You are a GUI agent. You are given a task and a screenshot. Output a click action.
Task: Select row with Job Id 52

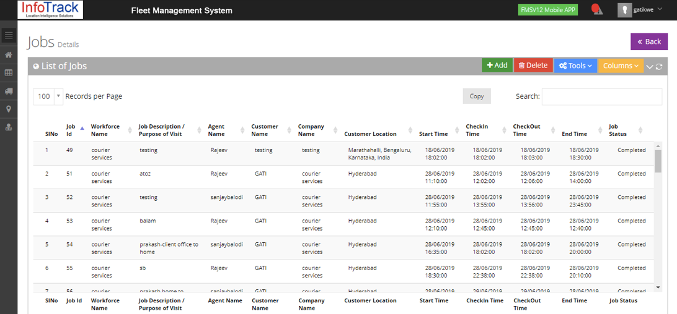tap(343, 201)
